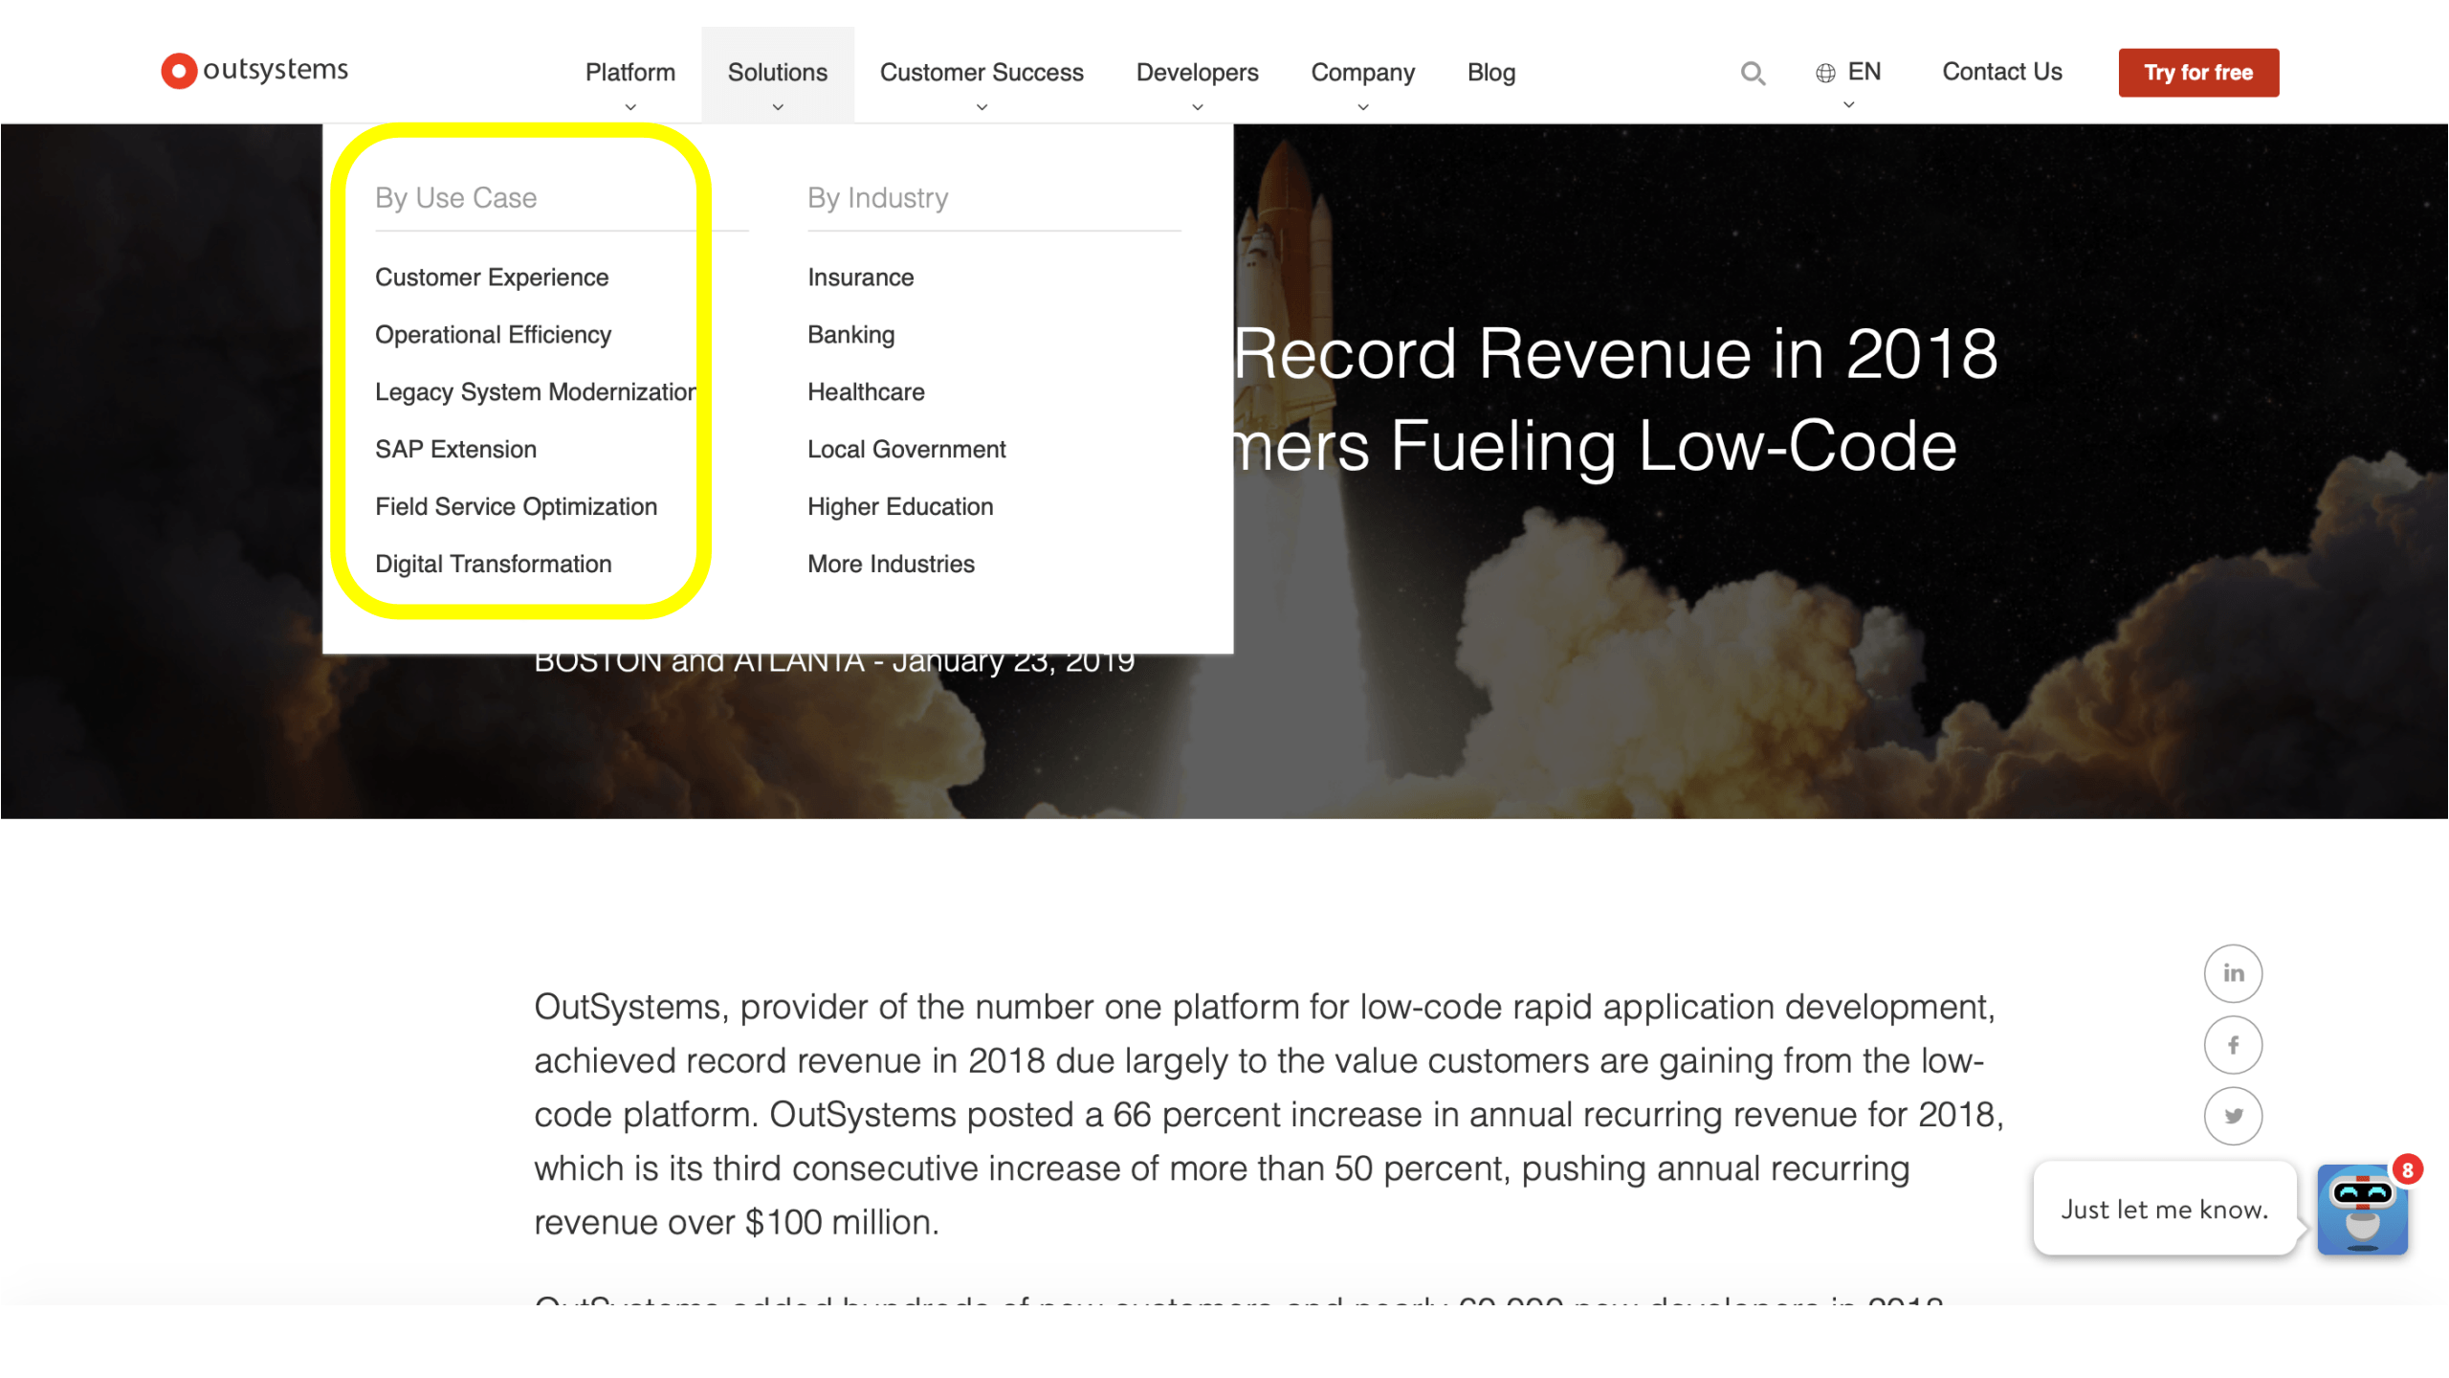
Task: Open More Industries menu item
Action: (891, 565)
